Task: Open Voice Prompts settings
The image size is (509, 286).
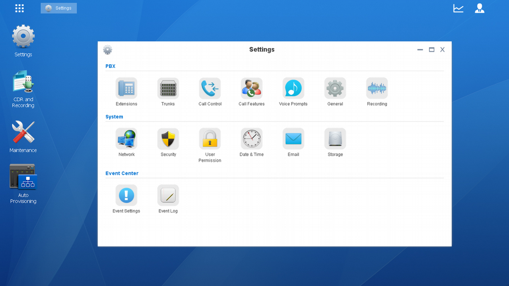Action: 293,88
